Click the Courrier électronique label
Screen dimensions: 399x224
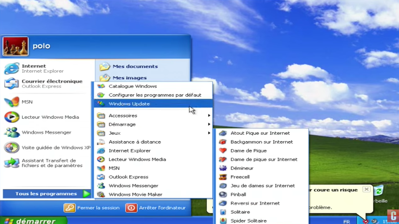point(52,81)
